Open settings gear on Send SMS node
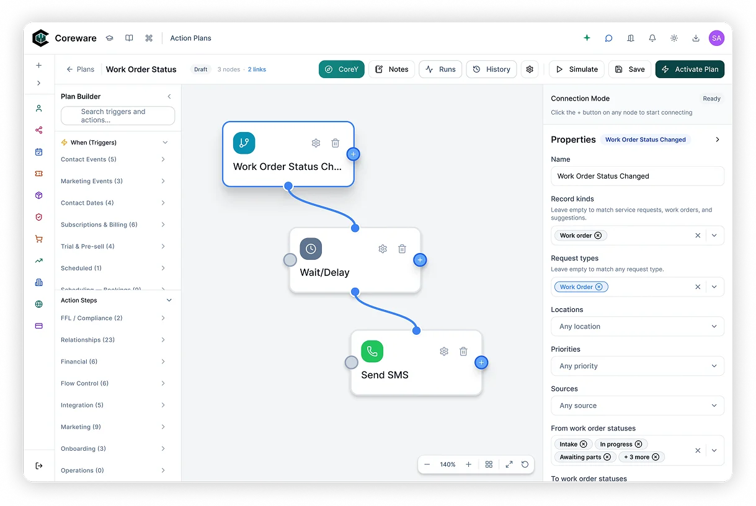Screen dimensions: 756x506 (444, 352)
